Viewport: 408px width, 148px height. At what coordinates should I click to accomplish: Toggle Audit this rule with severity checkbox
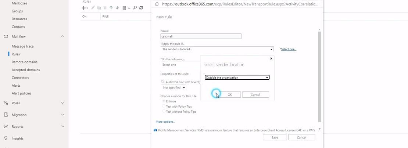[x=163, y=82]
